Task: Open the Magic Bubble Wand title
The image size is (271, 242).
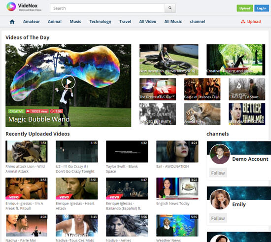Action: (39, 119)
